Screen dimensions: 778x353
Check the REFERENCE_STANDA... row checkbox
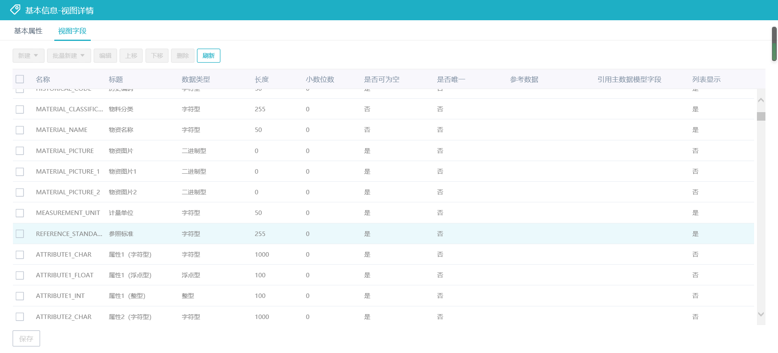[20, 234]
